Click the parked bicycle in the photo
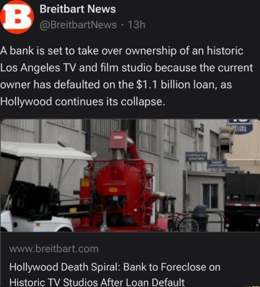 pyautogui.click(x=184, y=222)
